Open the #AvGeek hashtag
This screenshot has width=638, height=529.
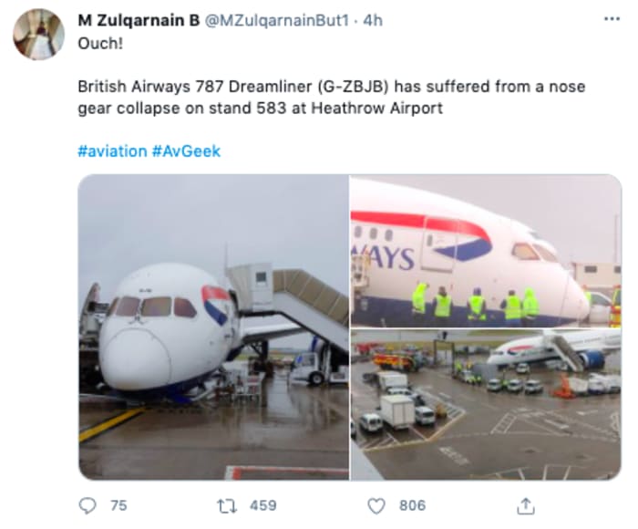coord(186,150)
